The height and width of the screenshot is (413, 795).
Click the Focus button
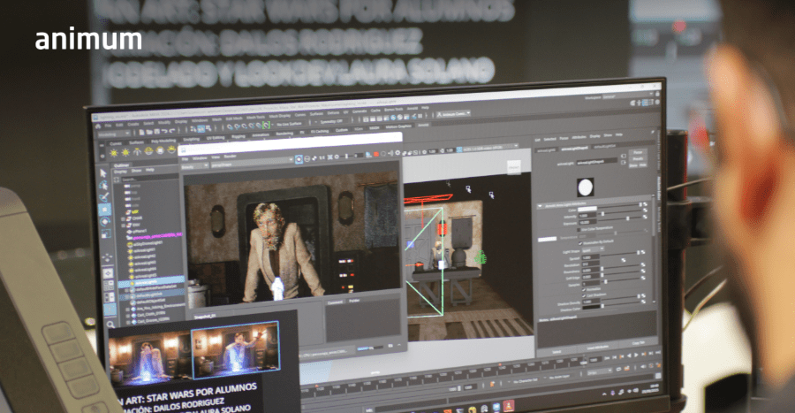click(637, 152)
